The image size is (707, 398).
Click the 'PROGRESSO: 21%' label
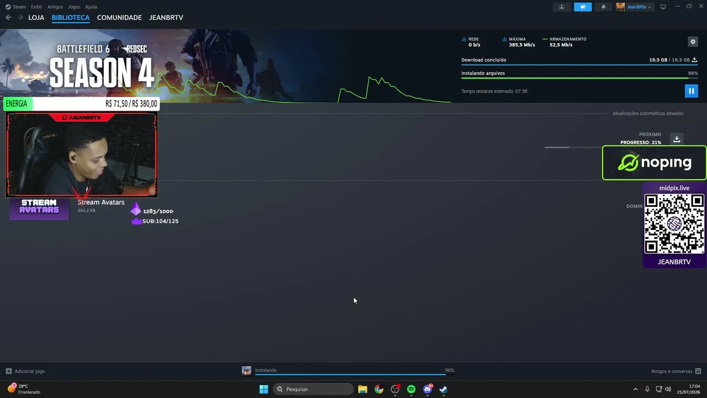tap(641, 143)
